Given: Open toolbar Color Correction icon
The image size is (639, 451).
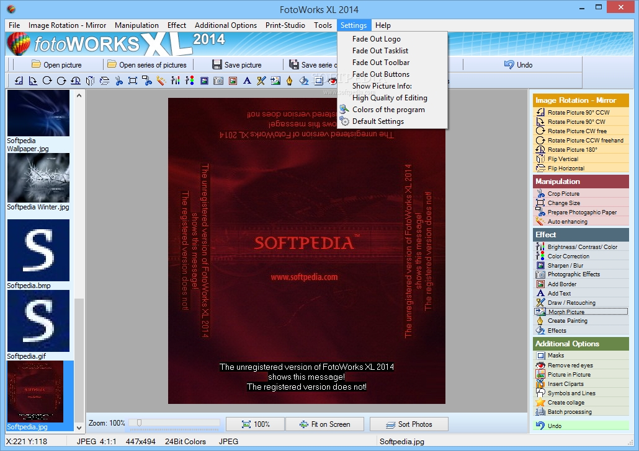Looking at the screenshot, I should (x=190, y=81).
